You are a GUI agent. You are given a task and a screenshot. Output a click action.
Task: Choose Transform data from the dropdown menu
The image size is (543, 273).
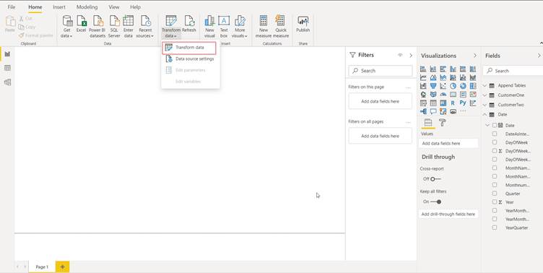click(189, 48)
